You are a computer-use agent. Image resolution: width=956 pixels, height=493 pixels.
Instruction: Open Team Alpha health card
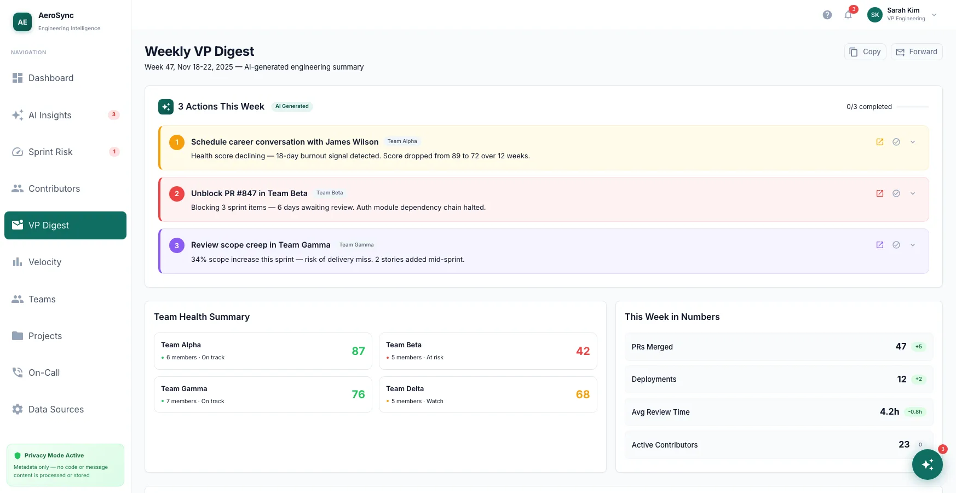pos(263,351)
